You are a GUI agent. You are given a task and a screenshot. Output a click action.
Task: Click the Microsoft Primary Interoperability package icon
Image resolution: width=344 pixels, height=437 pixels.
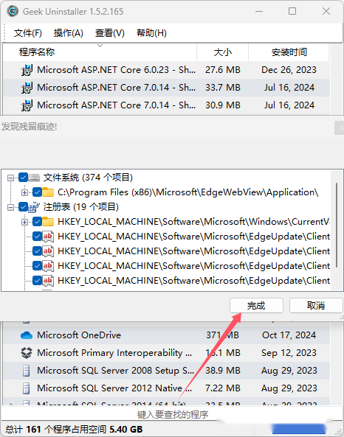pyautogui.click(x=27, y=353)
